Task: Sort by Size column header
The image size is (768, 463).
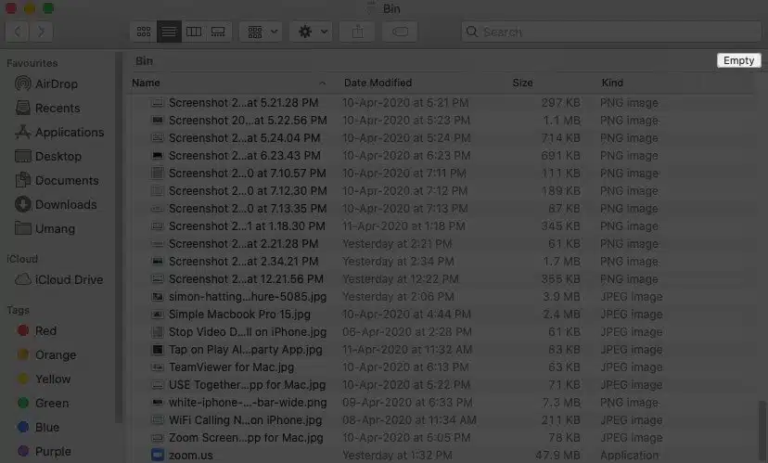Action: click(522, 83)
